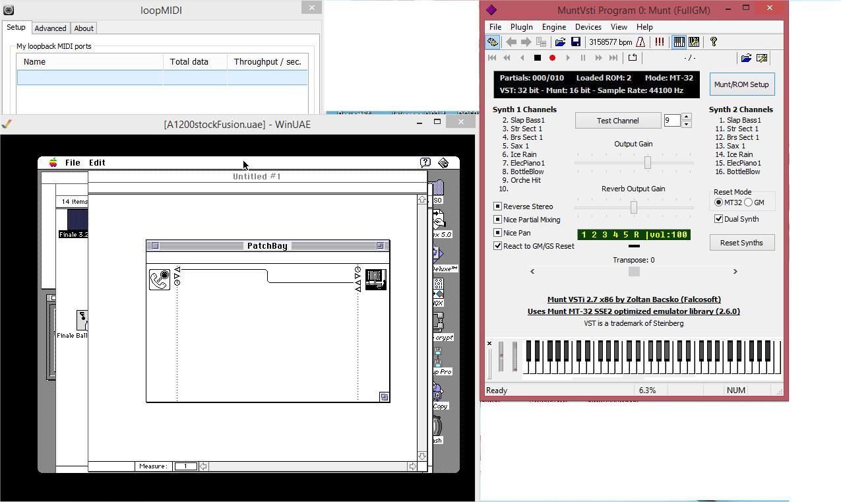Click the pause button in transport row
The height and width of the screenshot is (502, 841).
pyautogui.click(x=583, y=58)
